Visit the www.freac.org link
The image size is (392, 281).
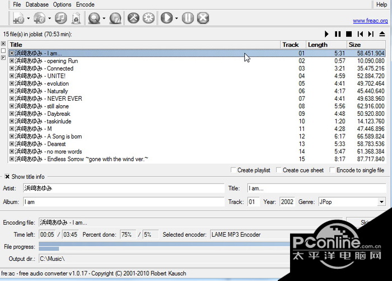[x=370, y=21]
